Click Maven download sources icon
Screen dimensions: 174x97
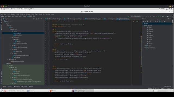(148, 21)
